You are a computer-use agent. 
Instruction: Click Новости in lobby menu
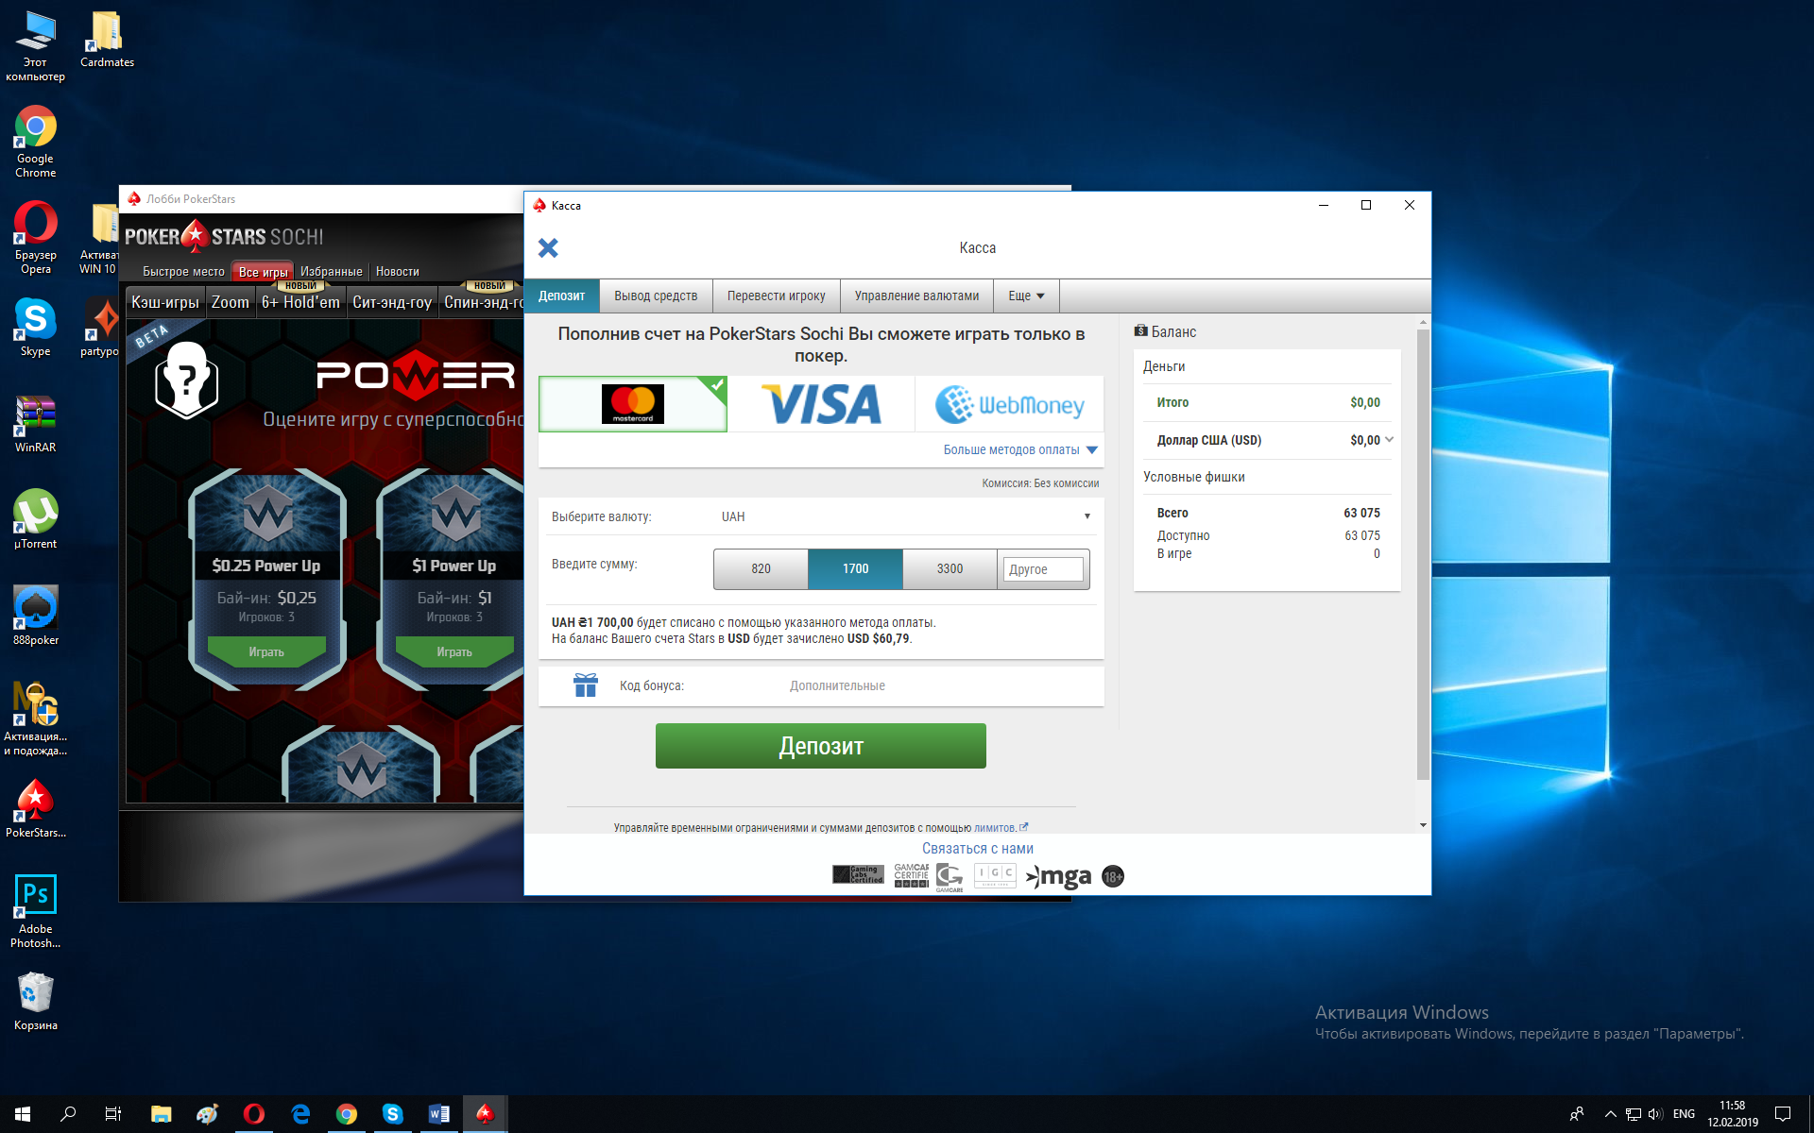click(398, 272)
